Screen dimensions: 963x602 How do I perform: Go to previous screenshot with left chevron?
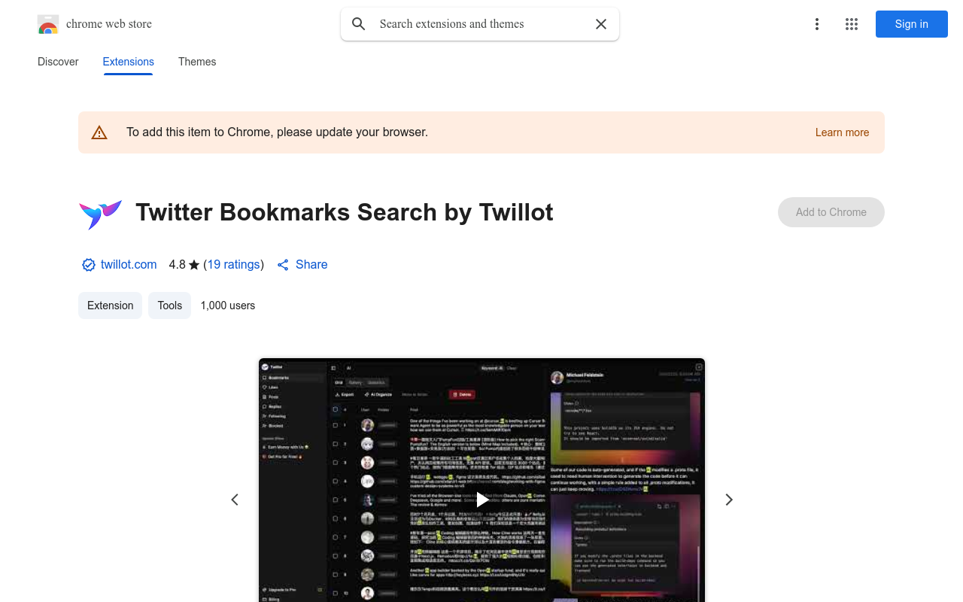[x=235, y=500]
